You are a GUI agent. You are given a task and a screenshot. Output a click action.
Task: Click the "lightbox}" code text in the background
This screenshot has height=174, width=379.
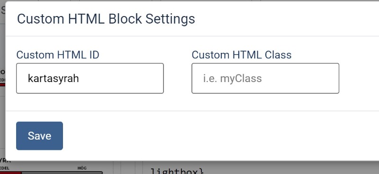177,171
